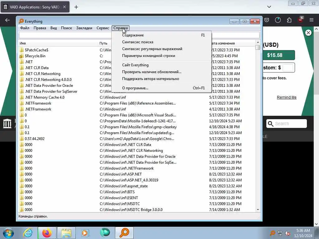The image size is (319, 239).
Task: Open the Поиск menu
Action: pyautogui.click(x=67, y=28)
